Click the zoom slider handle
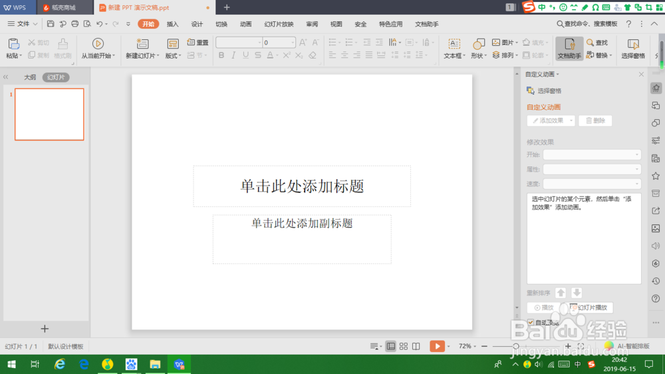 tap(516, 346)
